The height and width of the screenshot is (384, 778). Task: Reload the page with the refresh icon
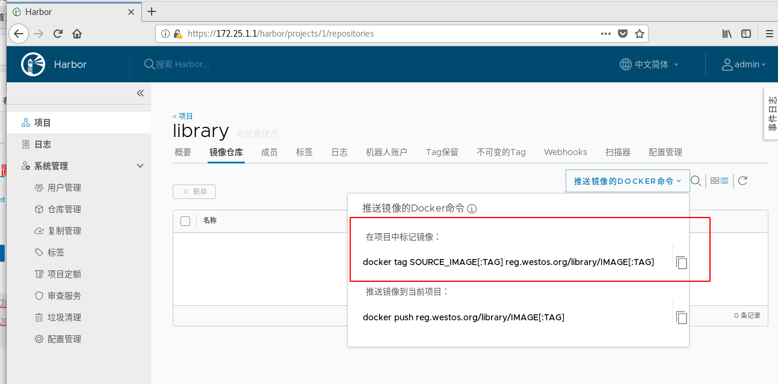coord(58,34)
